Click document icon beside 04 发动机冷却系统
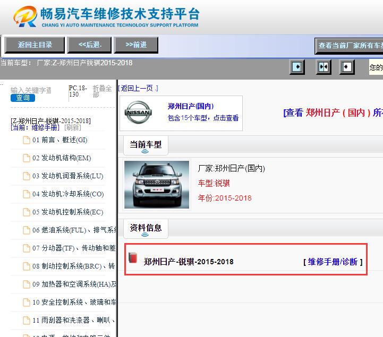Image resolution: width=383 pixels, height=337 pixels. (27, 194)
